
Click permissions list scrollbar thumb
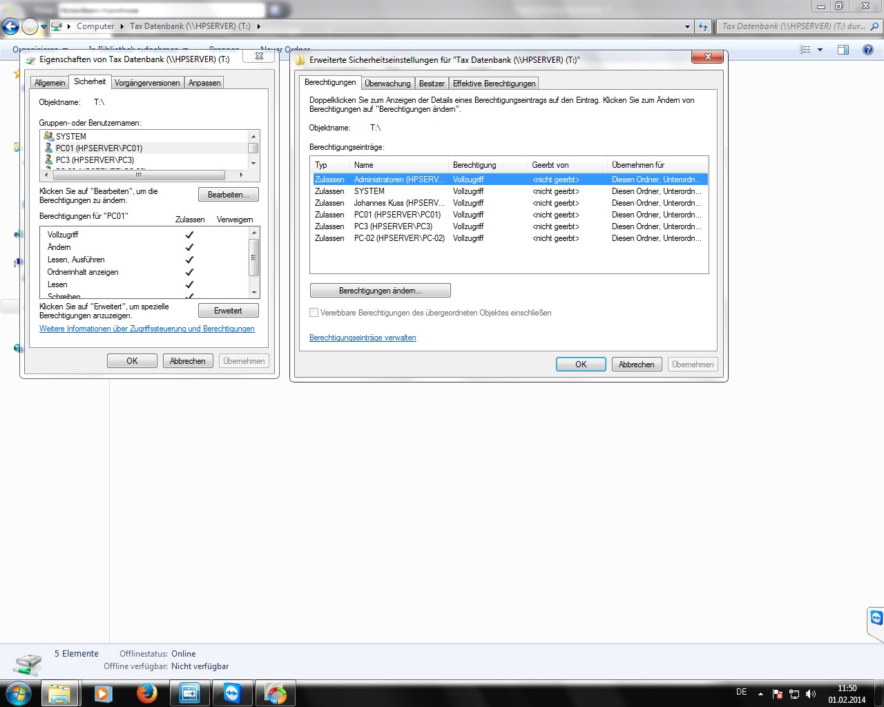point(253,258)
